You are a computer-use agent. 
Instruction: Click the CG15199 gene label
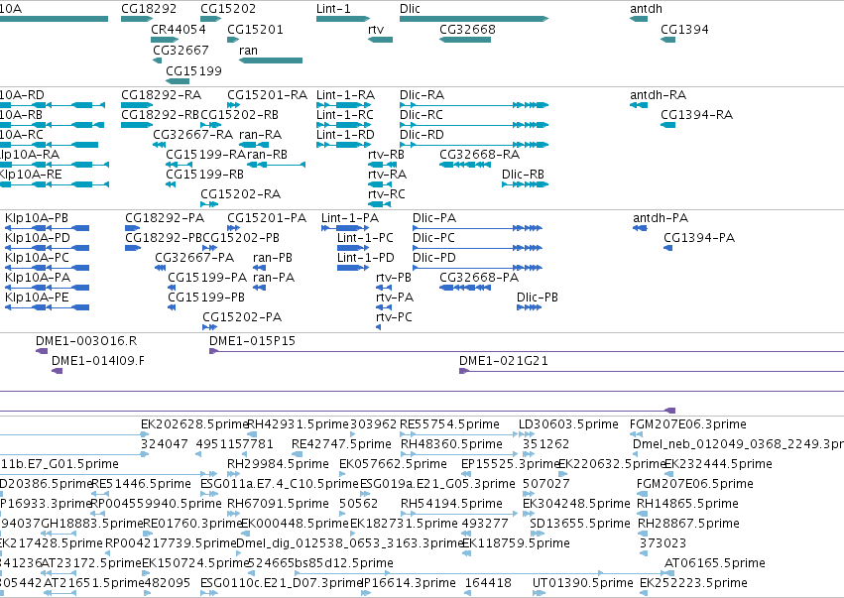[x=193, y=71]
